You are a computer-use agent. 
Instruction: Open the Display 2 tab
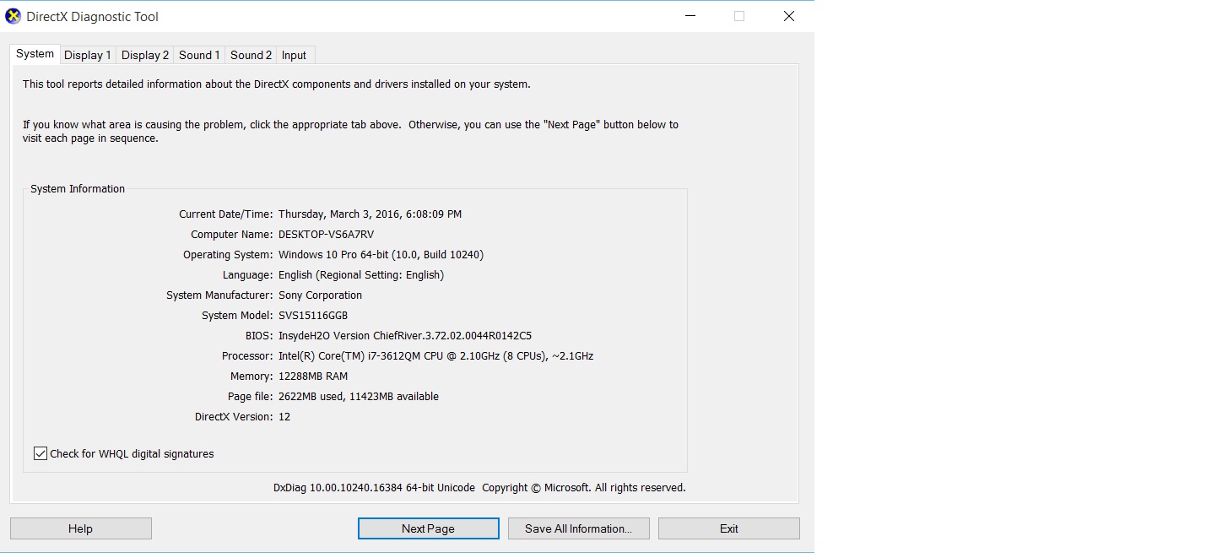[145, 55]
